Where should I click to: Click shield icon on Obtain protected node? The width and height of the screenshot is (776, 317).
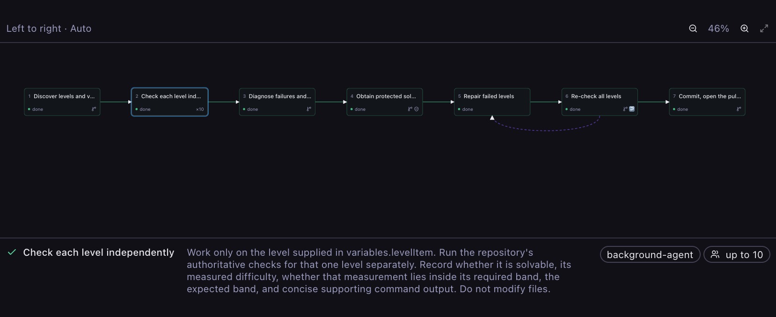point(417,109)
